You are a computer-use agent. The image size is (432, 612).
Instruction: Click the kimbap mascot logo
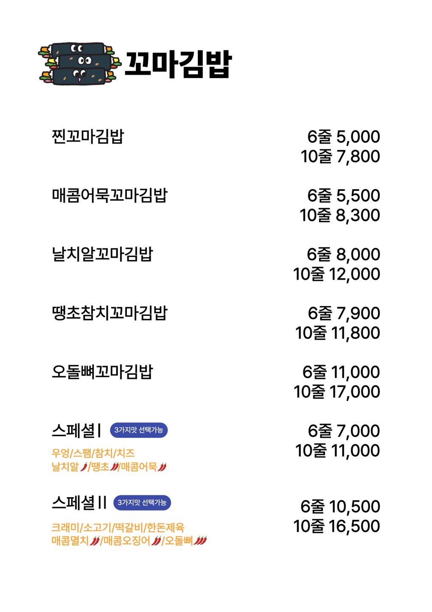click(x=79, y=64)
